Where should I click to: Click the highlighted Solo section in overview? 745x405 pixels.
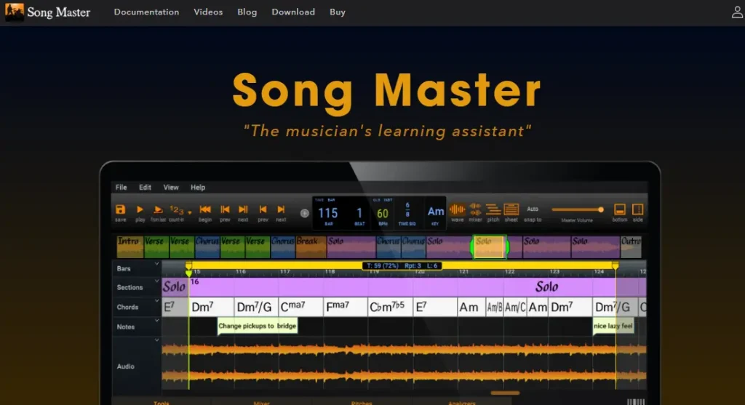tap(490, 247)
